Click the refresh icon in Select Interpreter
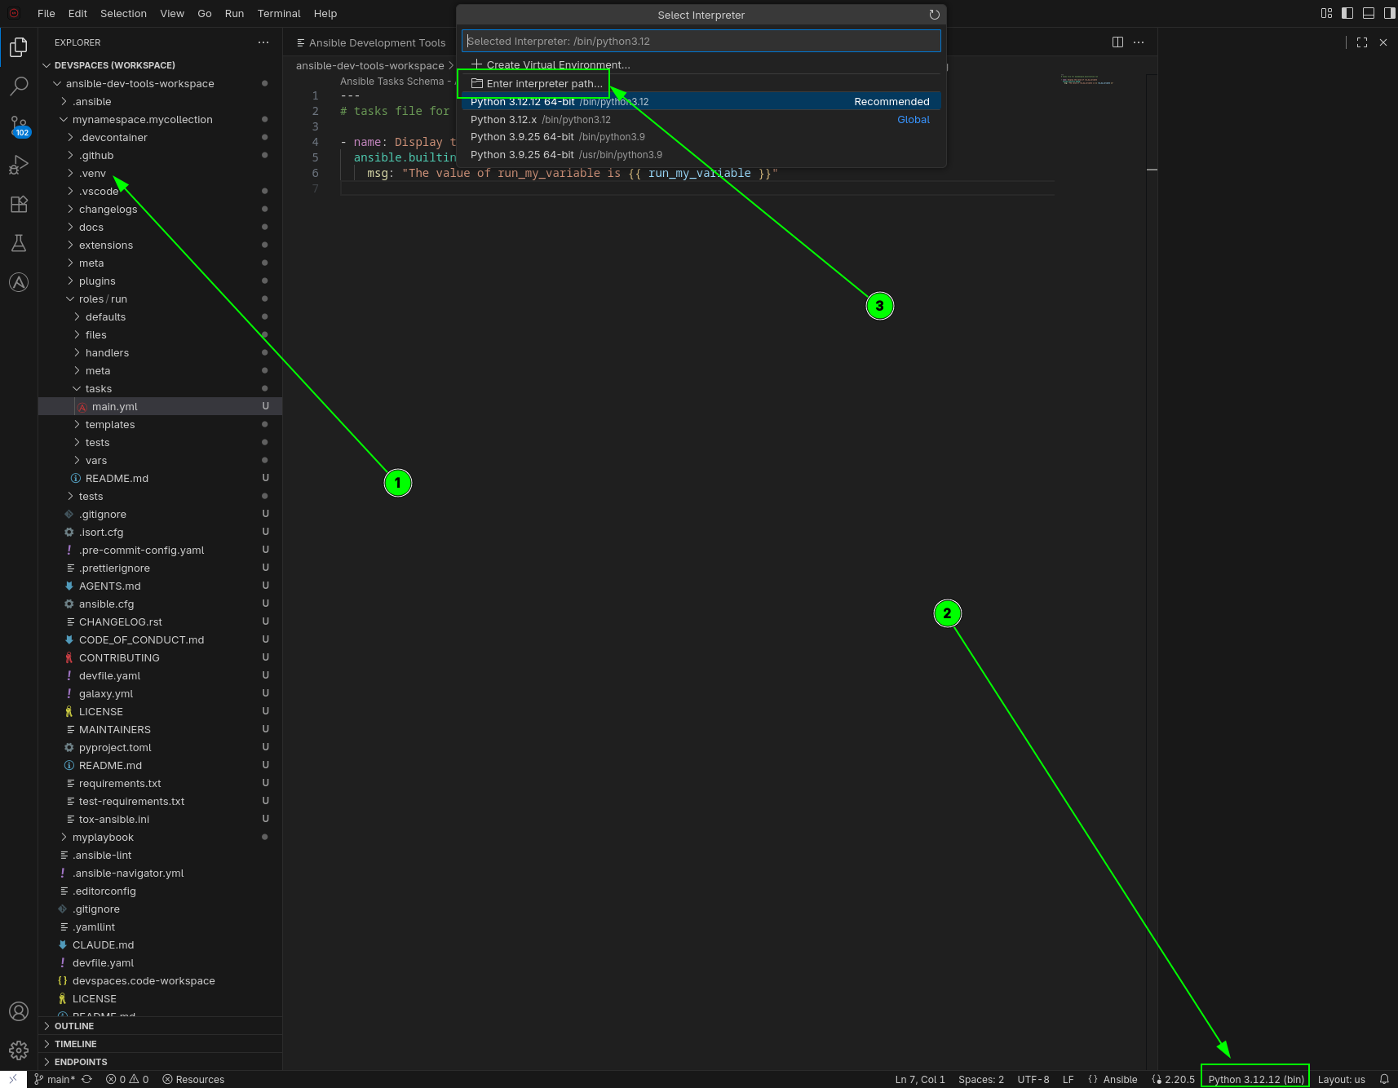1398x1088 pixels. (x=934, y=15)
